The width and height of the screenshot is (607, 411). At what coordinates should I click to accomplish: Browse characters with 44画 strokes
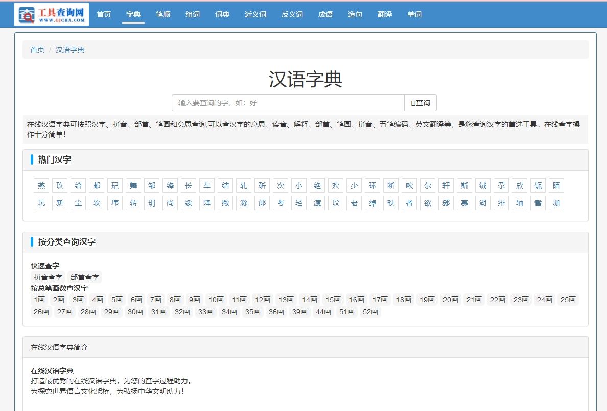point(323,312)
